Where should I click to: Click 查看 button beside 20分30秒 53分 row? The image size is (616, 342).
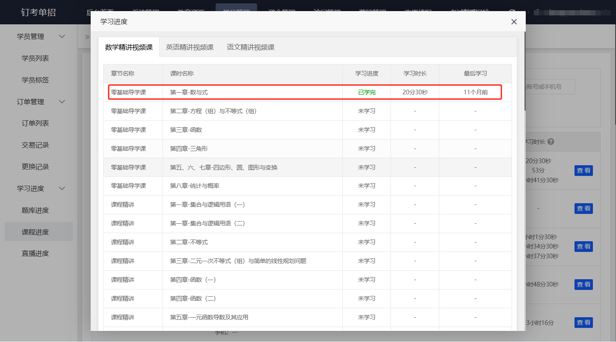tap(583, 171)
